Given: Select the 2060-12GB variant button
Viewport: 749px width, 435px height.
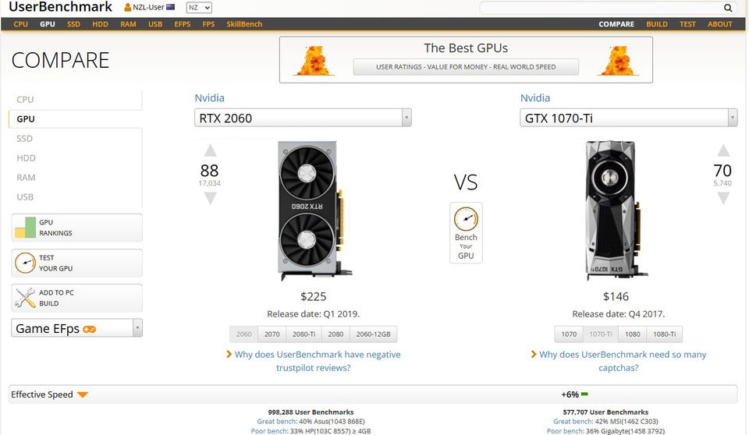Looking at the screenshot, I should [373, 334].
